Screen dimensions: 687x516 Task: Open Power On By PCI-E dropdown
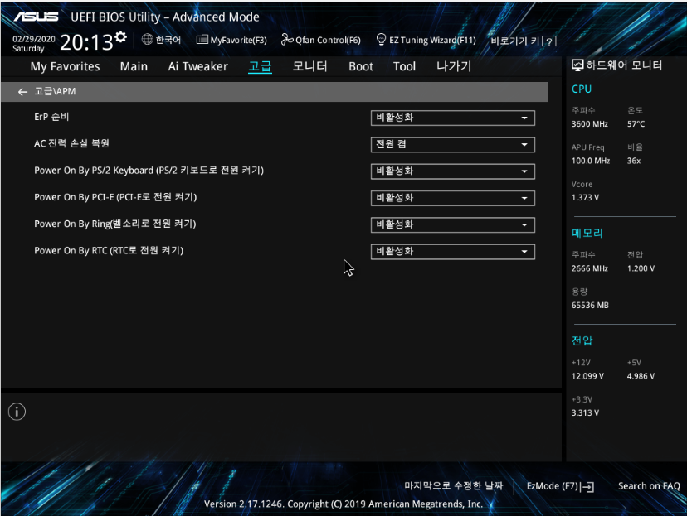452,198
